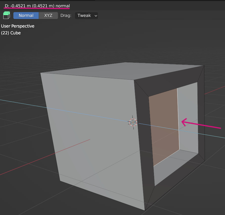The height and width of the screenshot is (215, 225).
Task: Click the Extrude Region tool icon
Action: click(x=7, y=15)
